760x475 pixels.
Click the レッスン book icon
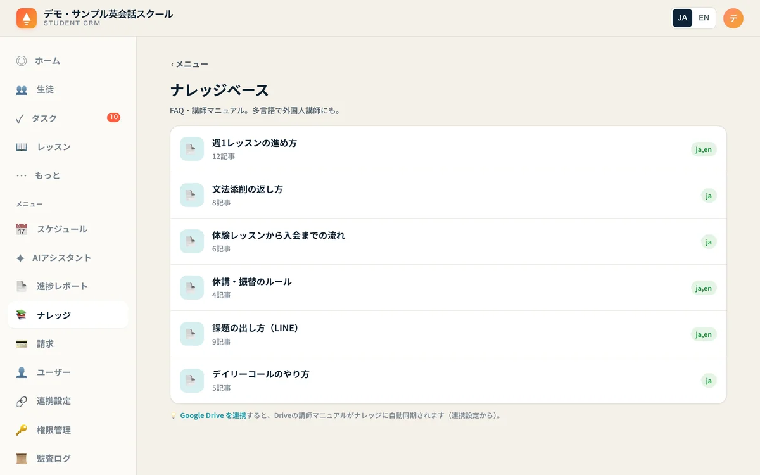point(22,147)
